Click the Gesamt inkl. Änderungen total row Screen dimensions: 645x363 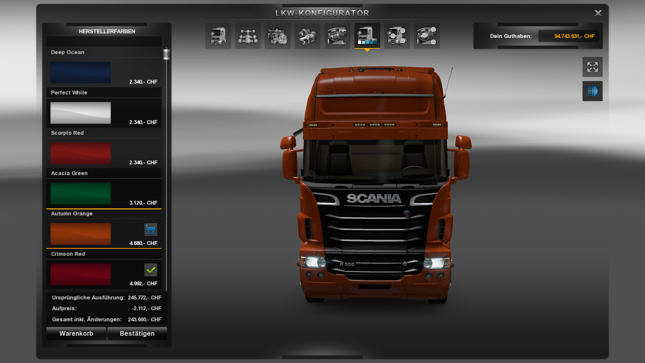point(106,319)
